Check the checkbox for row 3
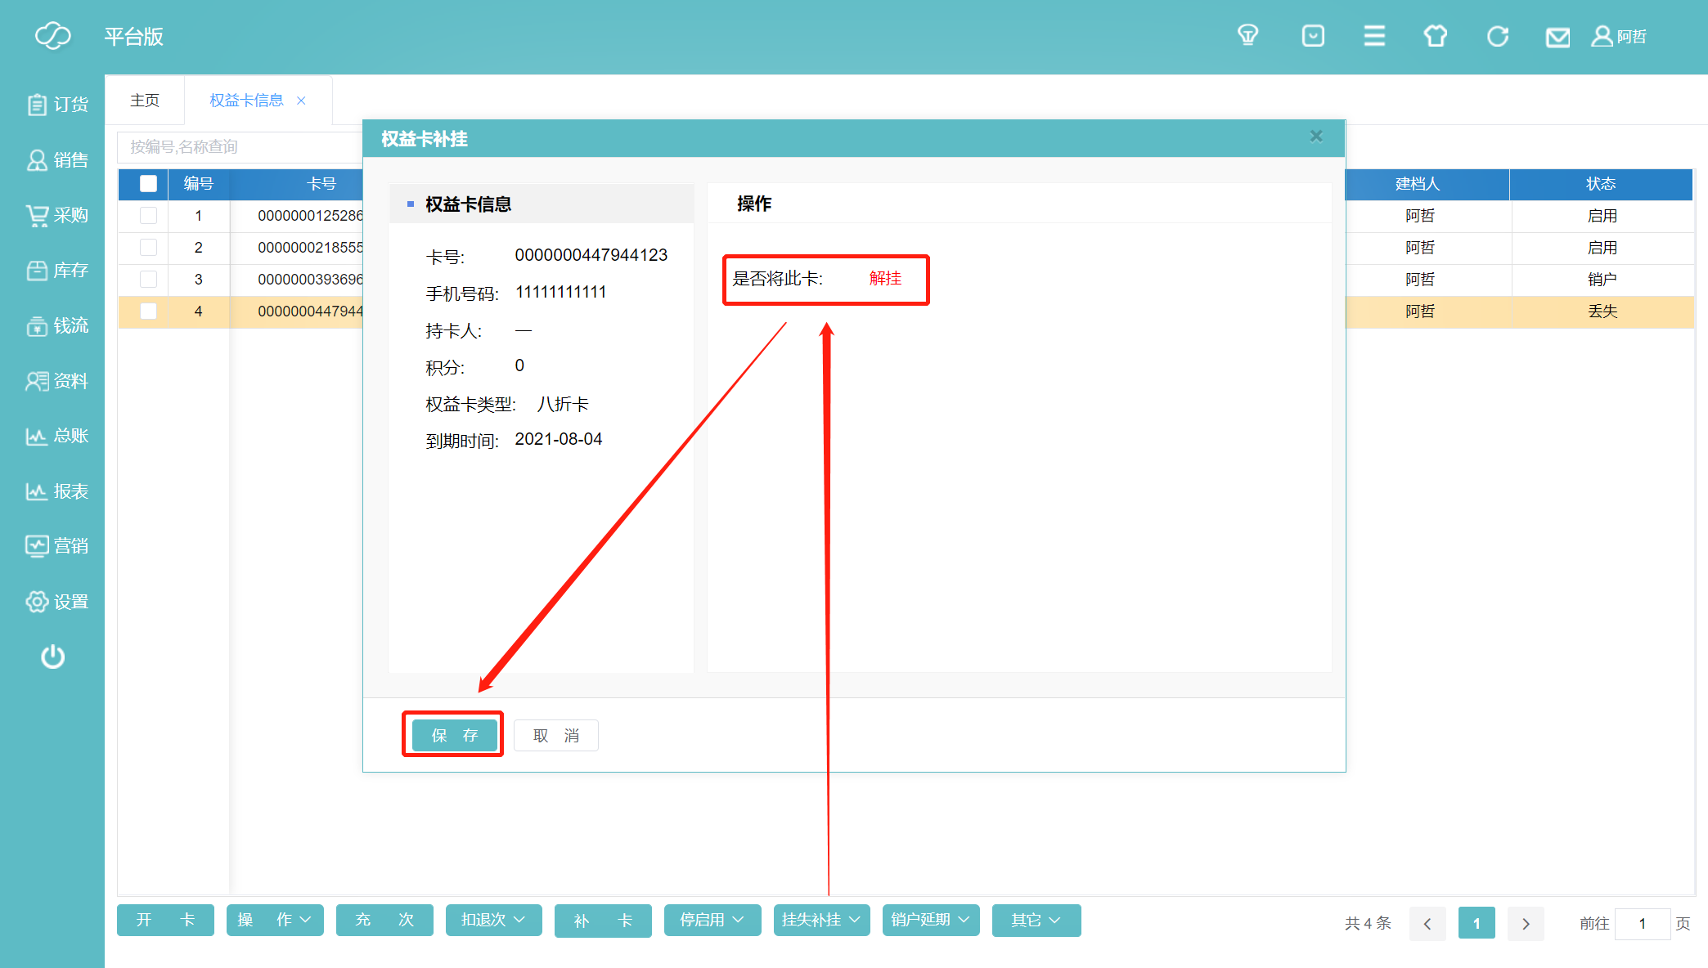Screen dimensions: 1708x968 point(148,280)
